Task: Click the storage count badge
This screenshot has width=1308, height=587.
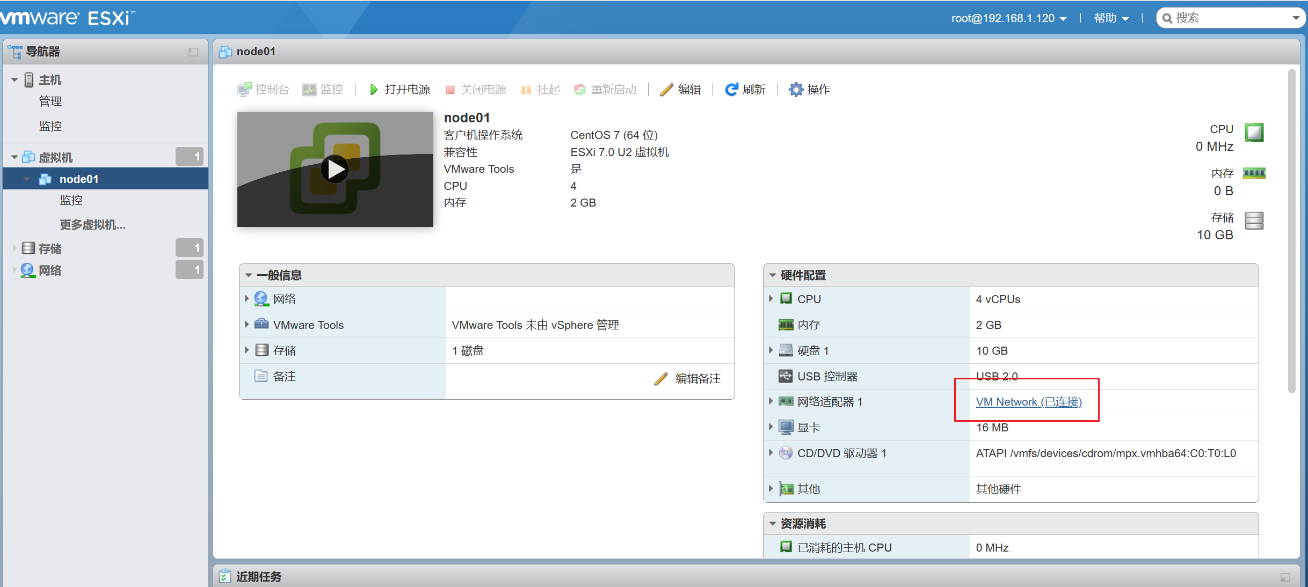Action: pyautogui.click(x=190, y=248)
